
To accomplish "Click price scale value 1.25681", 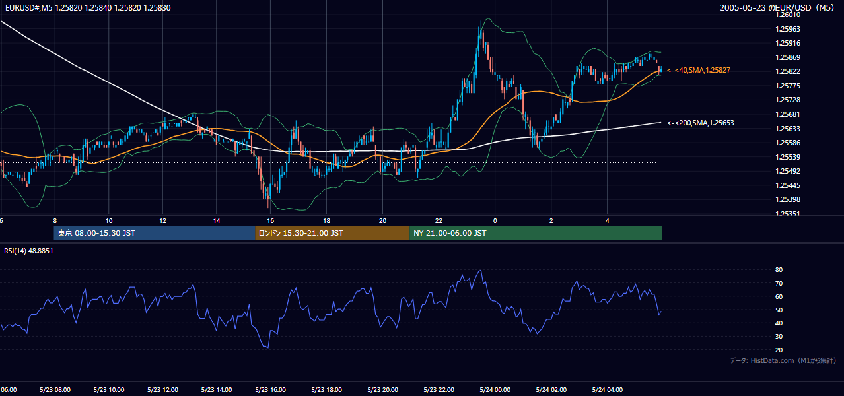I will tap(788, 114).
